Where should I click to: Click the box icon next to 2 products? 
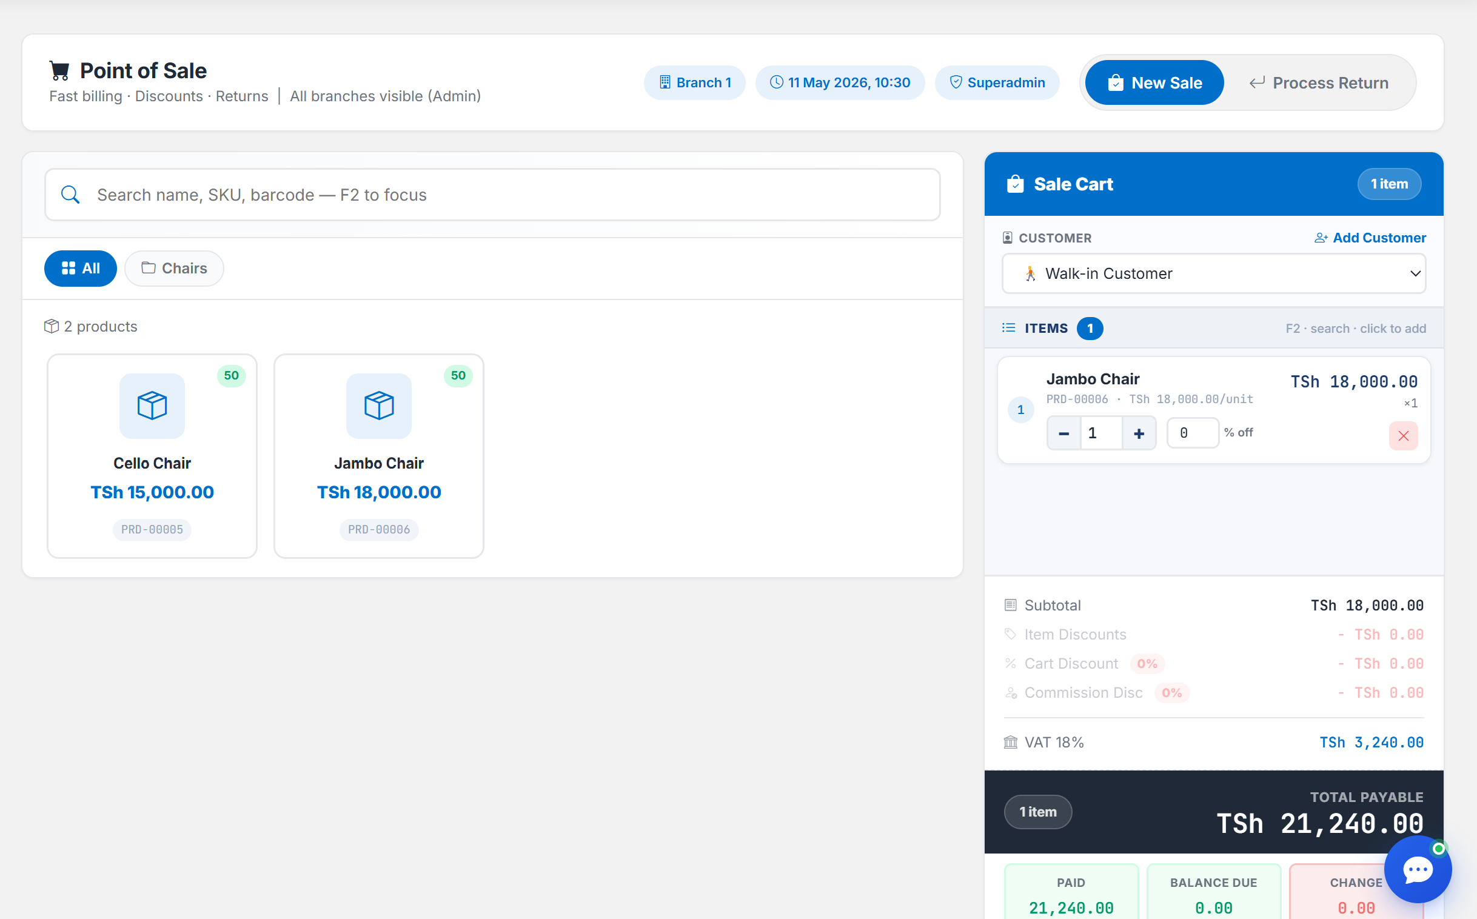[52, 326]
